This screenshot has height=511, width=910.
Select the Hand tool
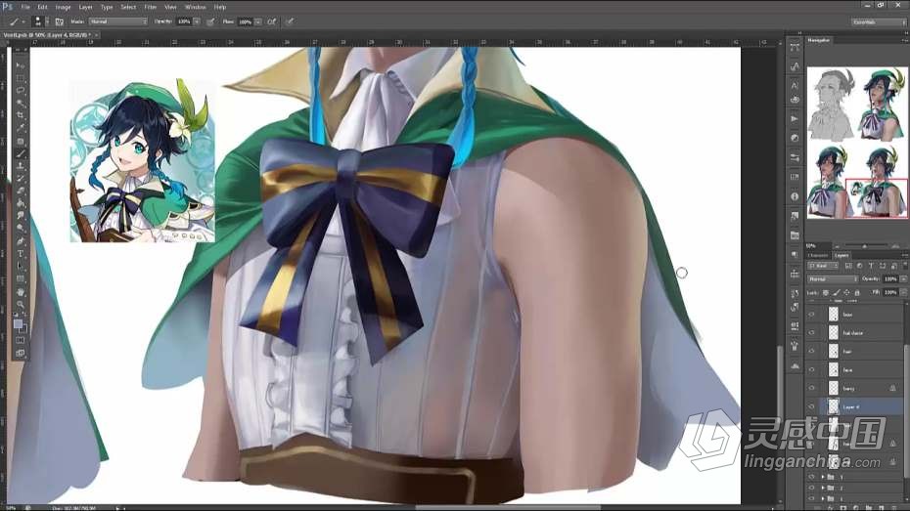click(x=21, y=292)
